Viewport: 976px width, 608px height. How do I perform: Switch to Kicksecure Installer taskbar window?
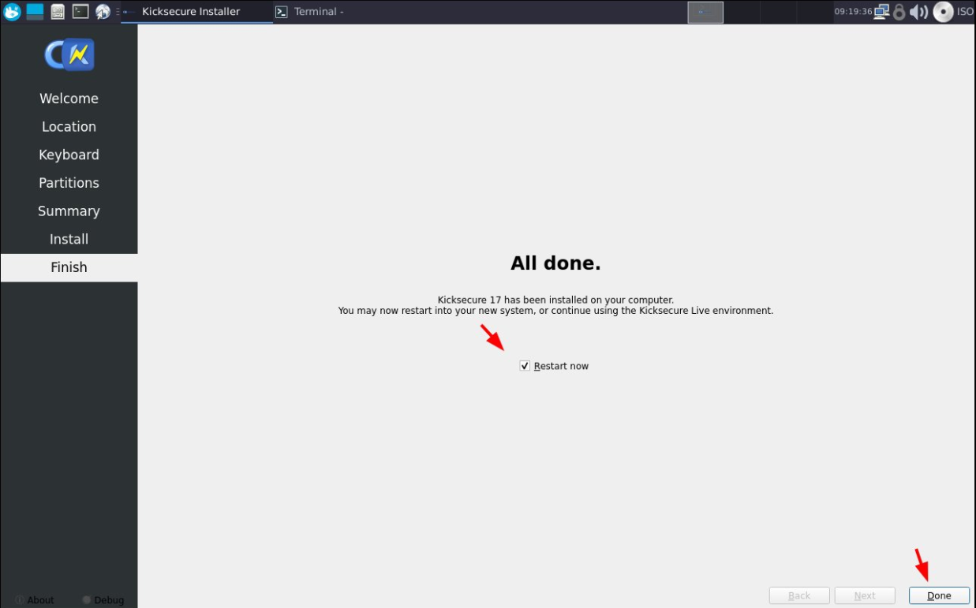[197, 12]
